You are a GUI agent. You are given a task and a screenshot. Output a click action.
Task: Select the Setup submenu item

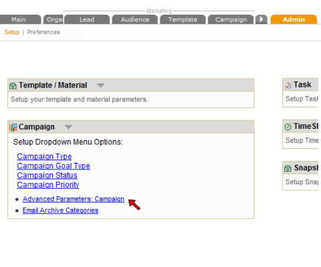coord(12,32)
